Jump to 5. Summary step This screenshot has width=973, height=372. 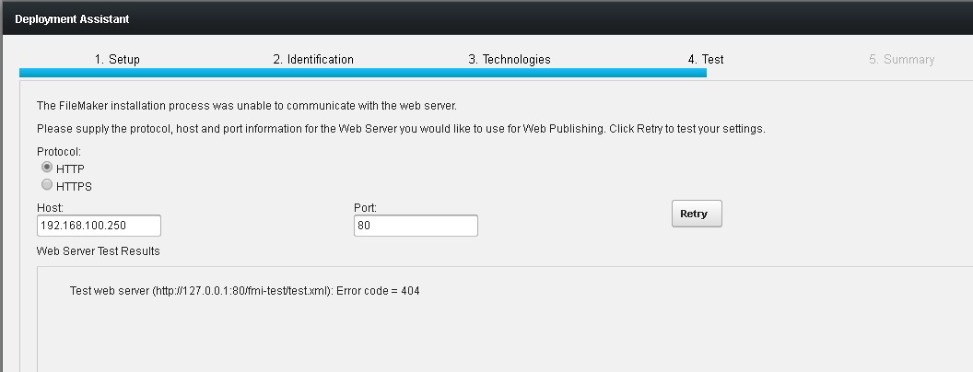click(902, 60)
